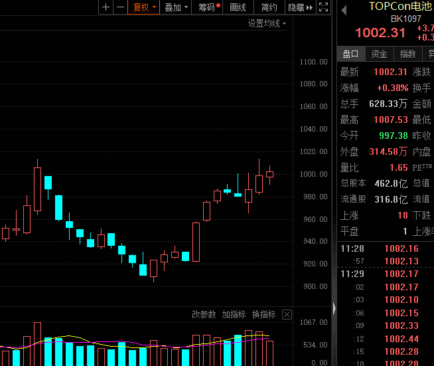This screenshot has height=366, width=434.
Task: Open 设置均线 moving average settings
Action: point(267,23)
